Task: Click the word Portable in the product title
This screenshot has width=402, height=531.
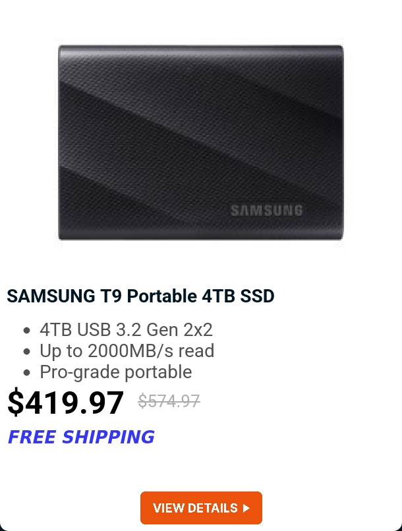Action: click(x=162, y=296)
